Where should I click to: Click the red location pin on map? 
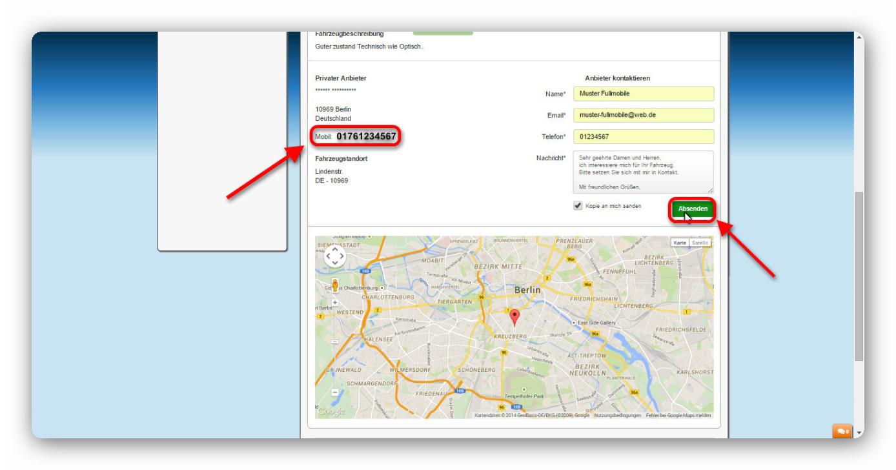pos(514,318)
